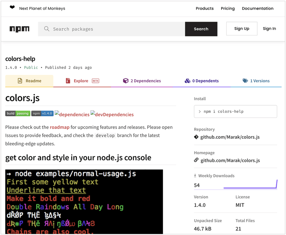
Task: Click the install command prompt chevron
Action: pos(199,111)
